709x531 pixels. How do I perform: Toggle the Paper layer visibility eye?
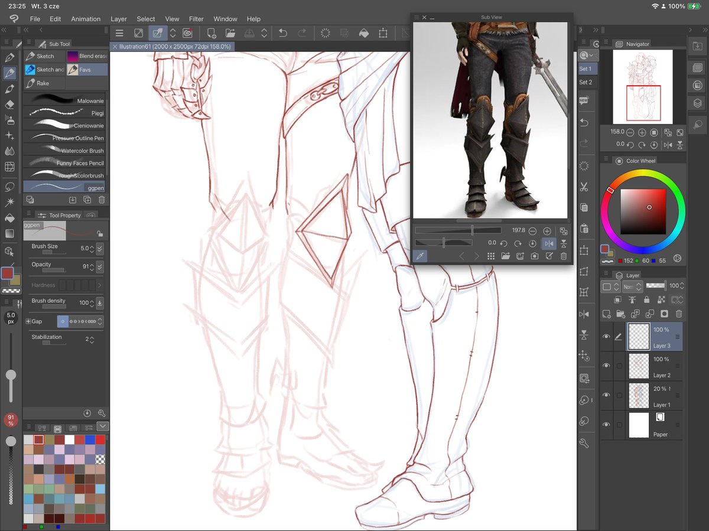(606, 425)
